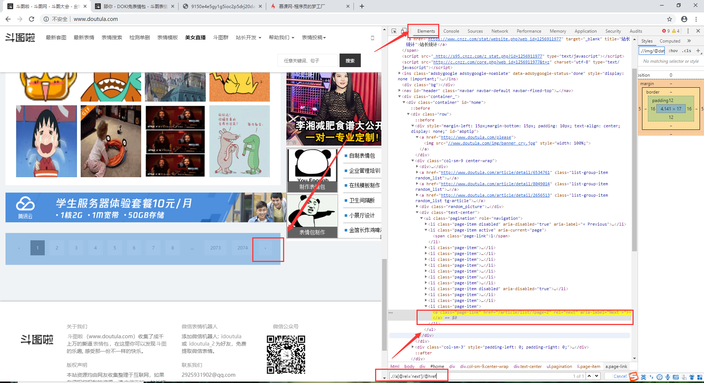This screenshot has height=383, width=704.
Task: Toggle the .cls class editor button
Action: coord(686,51)
